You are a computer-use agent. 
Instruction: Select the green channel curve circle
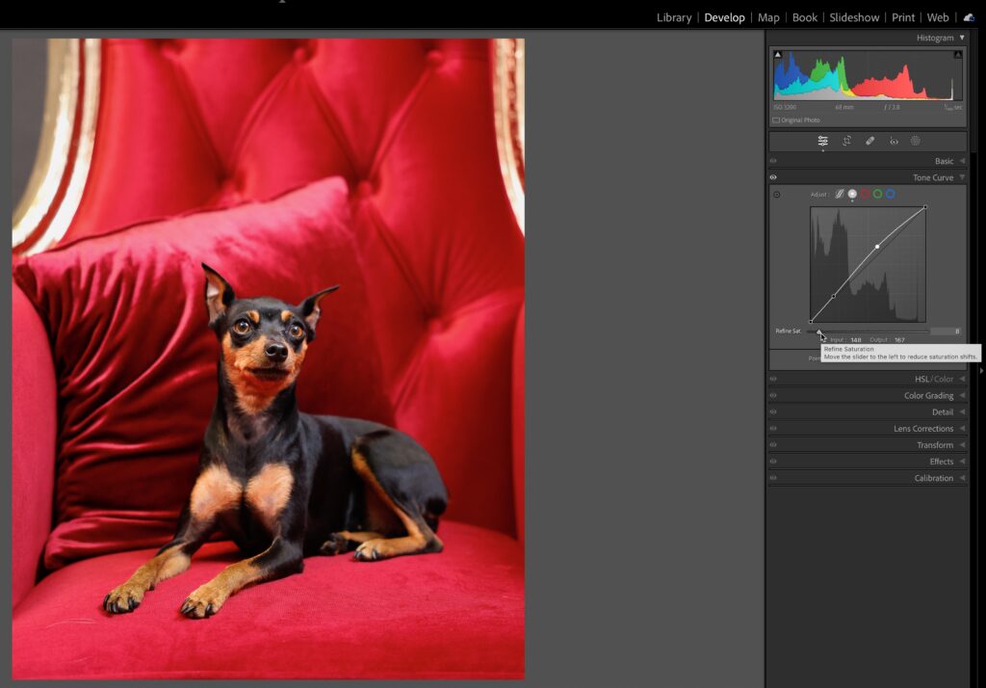877,194
